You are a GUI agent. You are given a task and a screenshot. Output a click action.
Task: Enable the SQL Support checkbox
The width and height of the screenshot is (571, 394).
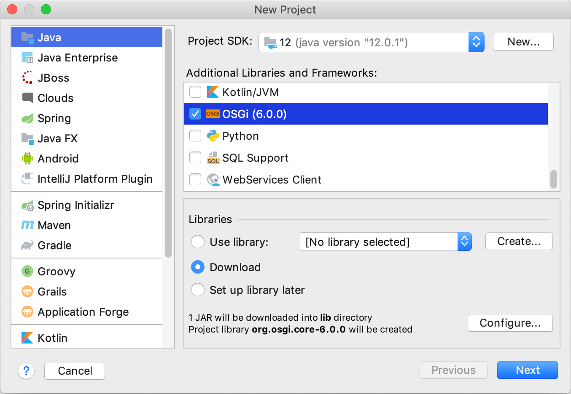(195, 157)
